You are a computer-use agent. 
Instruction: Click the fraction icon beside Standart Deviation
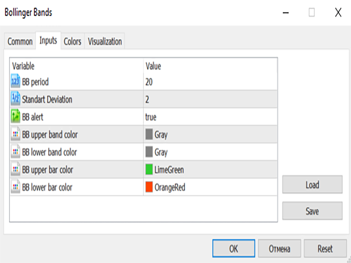(x=15, y=99)
